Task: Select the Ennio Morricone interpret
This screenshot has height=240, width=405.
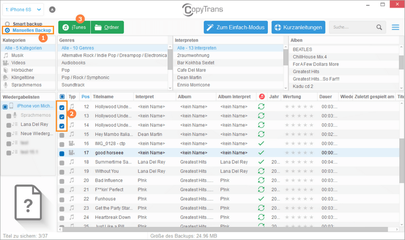Action: point(193,85)
